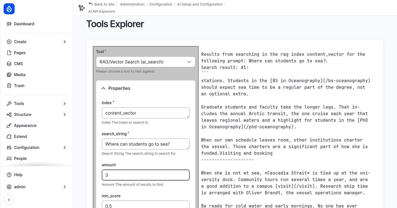Click the amount input field
397x208 pixels.
146,175
